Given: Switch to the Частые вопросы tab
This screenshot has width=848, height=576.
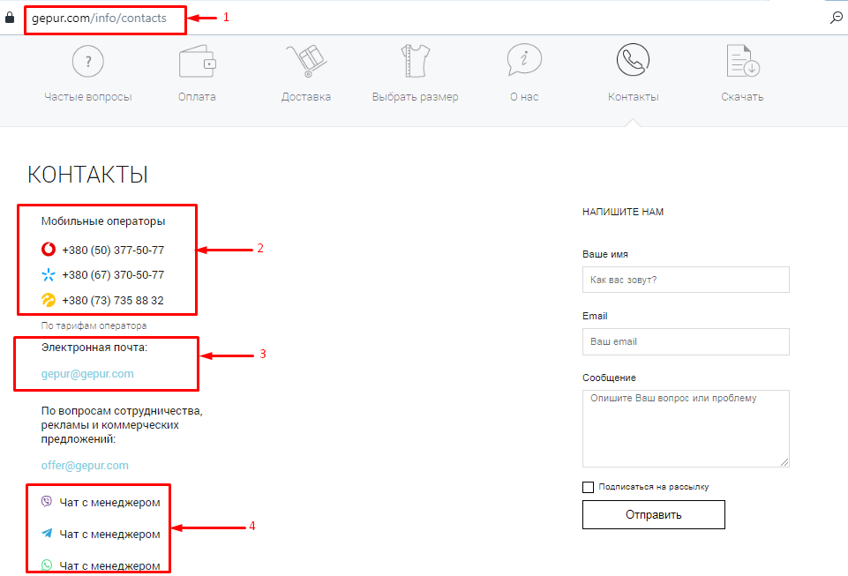Looking at the screenshot, I should pos(88,97).
